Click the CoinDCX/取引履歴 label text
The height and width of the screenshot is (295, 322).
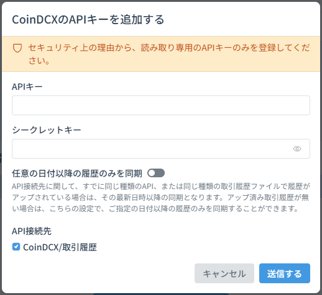point(60,247)
